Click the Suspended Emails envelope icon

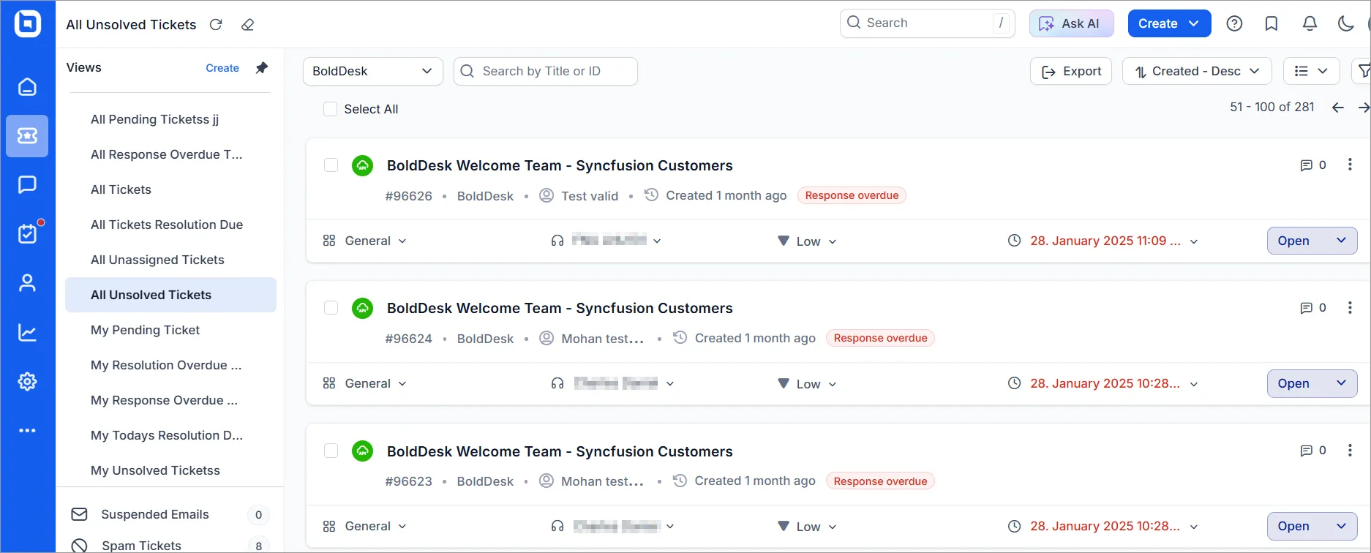click(x=79, y=514)
